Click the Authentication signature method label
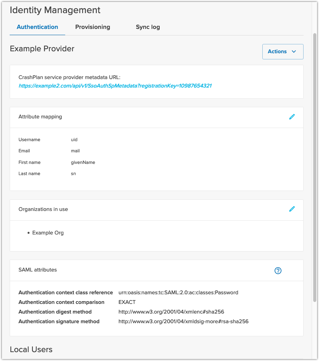Image resolution: width=319 pixels, height=361 pixels. coord(59,321)
